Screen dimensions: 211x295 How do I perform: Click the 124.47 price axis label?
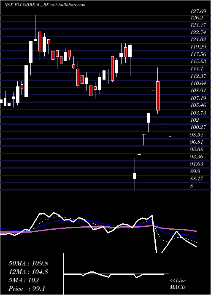[198, 25]
